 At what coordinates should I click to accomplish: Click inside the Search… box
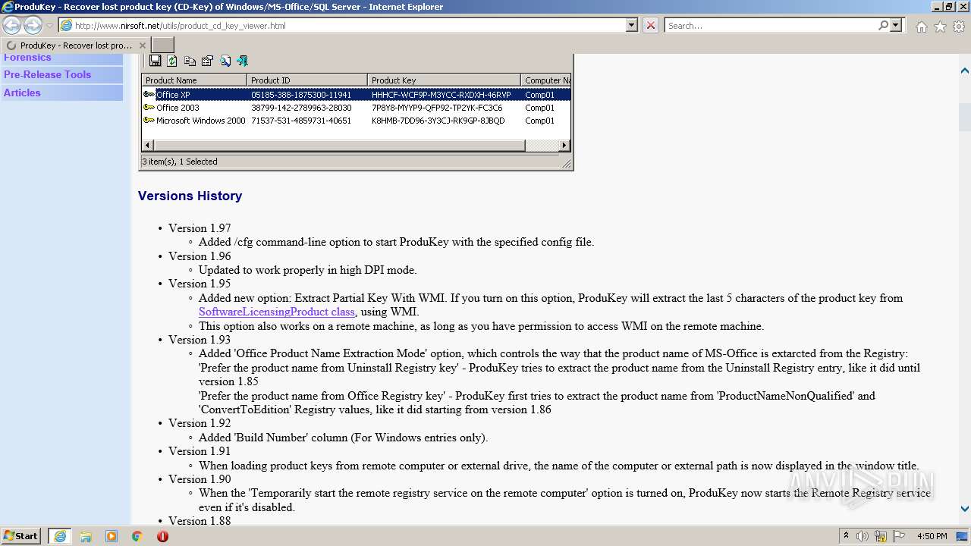tap(770, 25)
